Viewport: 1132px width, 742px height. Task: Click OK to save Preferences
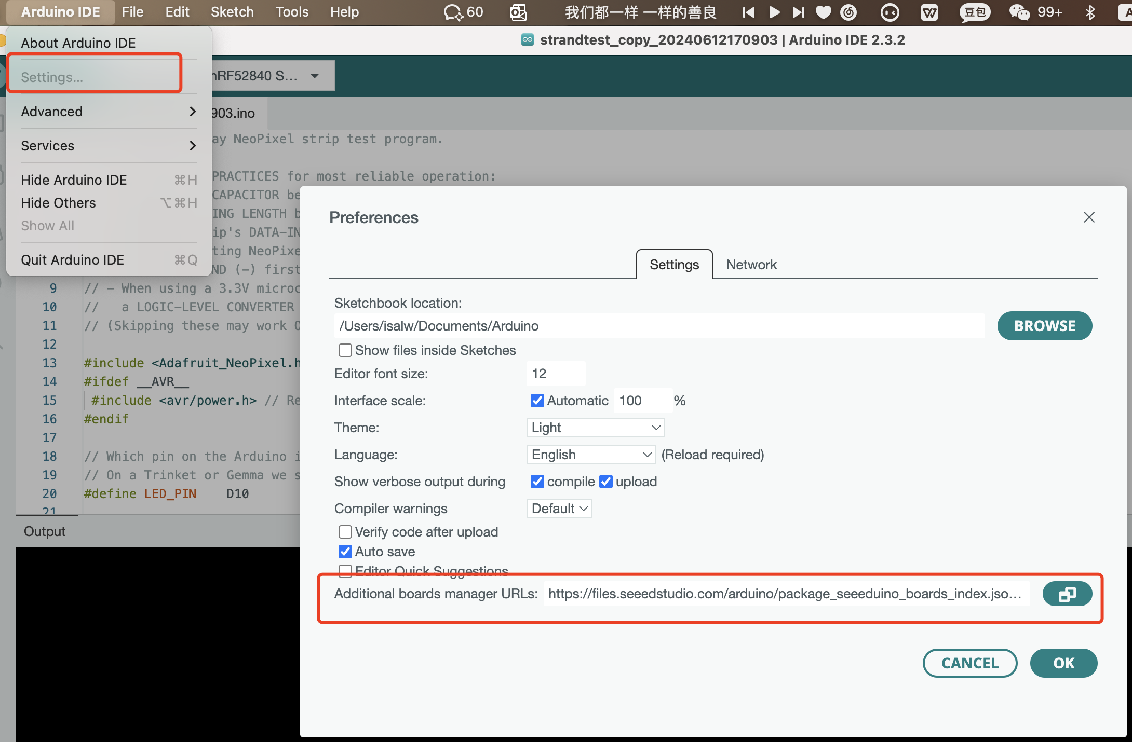[x=1064, y=662]
